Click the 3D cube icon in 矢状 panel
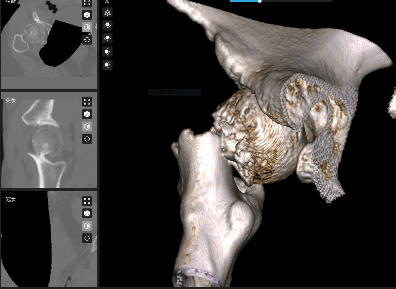The image size is (396, 289). tap(87, 114)
